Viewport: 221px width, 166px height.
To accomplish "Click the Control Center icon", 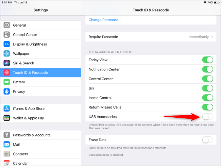I will (x=7, y=35).
